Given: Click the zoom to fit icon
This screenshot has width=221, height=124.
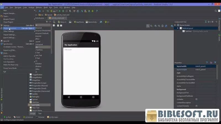Looking at the screenshot, I should tap(148, 26).
